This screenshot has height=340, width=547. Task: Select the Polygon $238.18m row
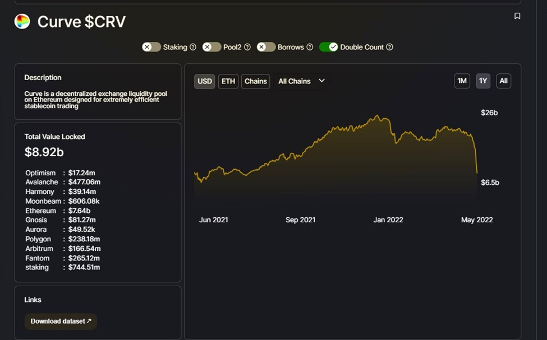tap(62, 239)
